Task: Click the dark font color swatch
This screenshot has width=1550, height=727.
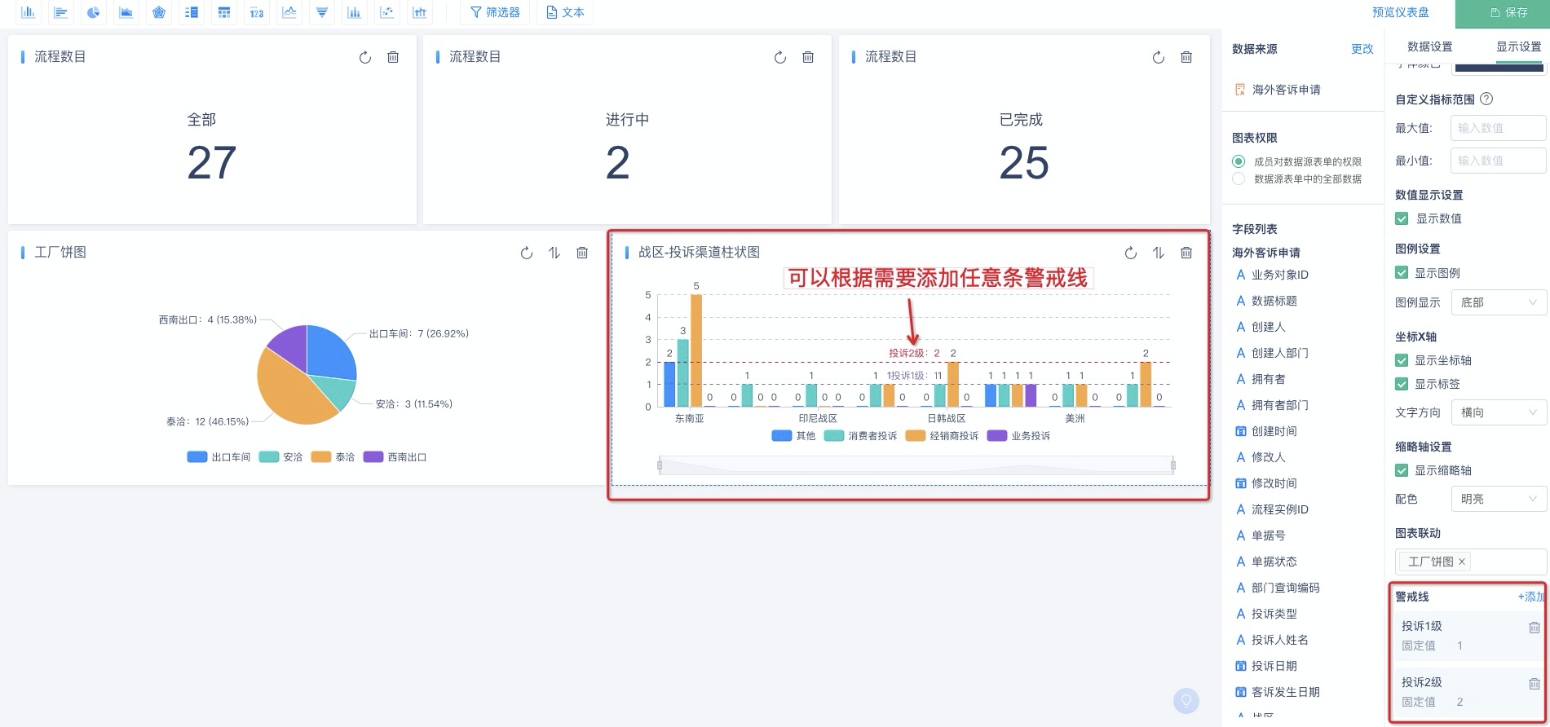Action: (1499, 68)
